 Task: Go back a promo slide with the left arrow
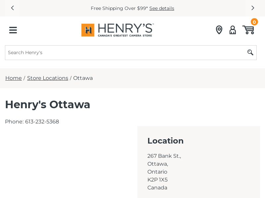tap(12, 8)
